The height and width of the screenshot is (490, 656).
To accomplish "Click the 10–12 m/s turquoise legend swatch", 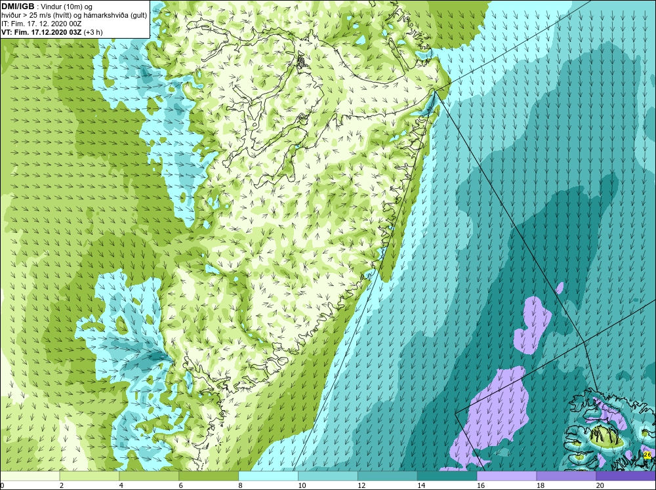I will (327, 476).
